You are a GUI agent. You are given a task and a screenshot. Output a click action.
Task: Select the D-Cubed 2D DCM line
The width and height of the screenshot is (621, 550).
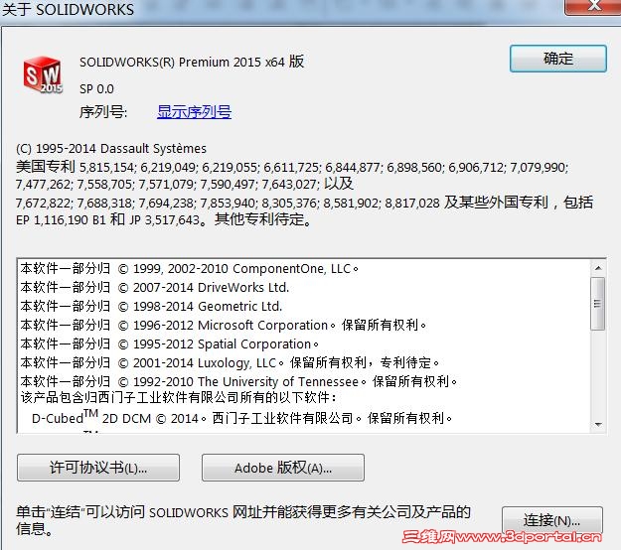click(x=242, y=417)
